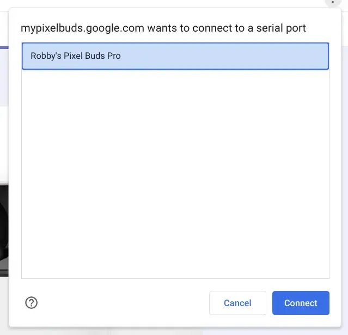348x335 pixels.
Task: Click the "wants to connect to a serial port" heading
Action: pyautogui.click(x=218, y=27)
